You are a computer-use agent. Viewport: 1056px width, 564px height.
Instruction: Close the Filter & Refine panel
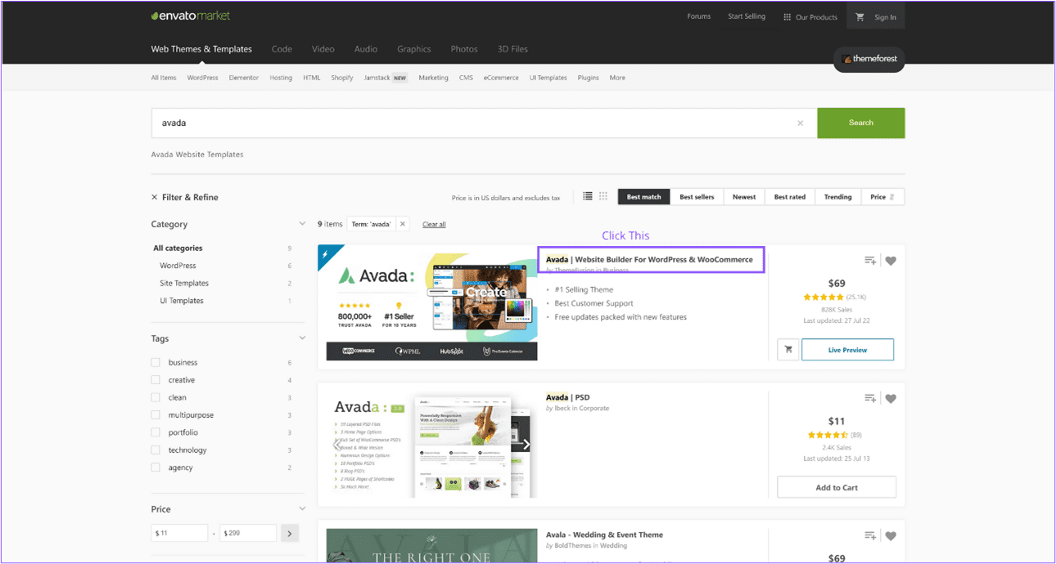click(155, 197)
